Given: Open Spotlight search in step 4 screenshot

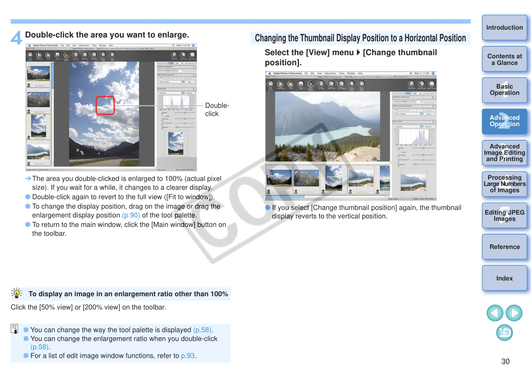Looking at the screenshot, I should pyautogui.click(x=193, y=45).
